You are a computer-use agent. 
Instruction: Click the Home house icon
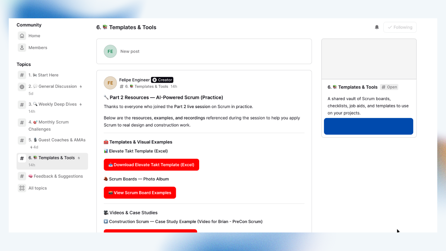point(22,36)
